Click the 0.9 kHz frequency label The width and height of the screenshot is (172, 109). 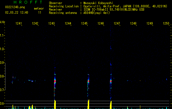[x=2, y=63]
